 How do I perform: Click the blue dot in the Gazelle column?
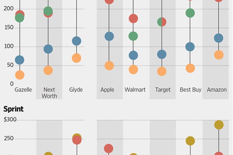click(x=20, y=60)
